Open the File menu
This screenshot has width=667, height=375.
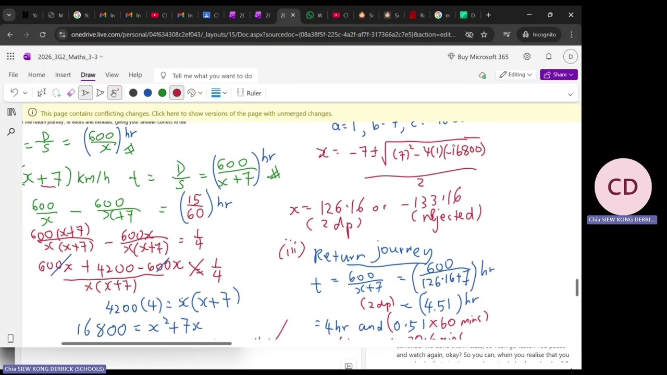(x=13, y=75)
